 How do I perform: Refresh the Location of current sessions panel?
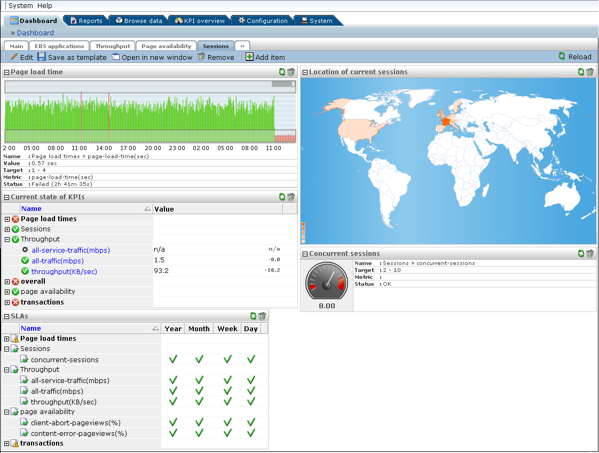tap(581, 72)
